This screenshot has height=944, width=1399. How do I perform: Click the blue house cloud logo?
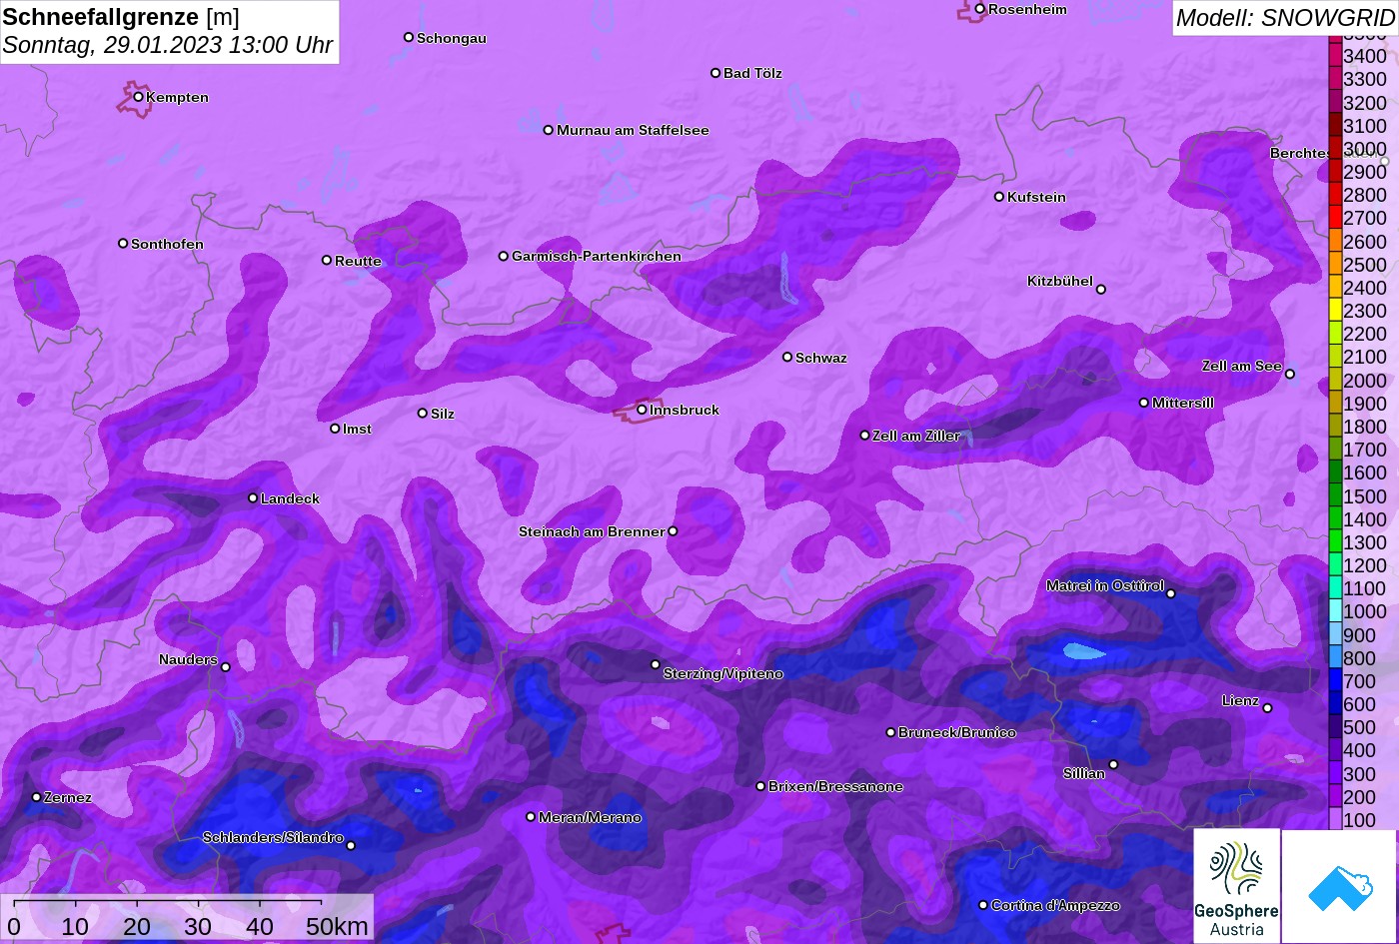(x=1339, y=886)
